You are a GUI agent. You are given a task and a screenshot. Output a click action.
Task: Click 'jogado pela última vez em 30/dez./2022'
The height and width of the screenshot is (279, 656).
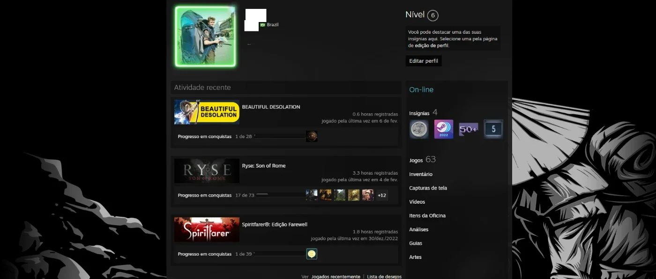click(354, 239)
